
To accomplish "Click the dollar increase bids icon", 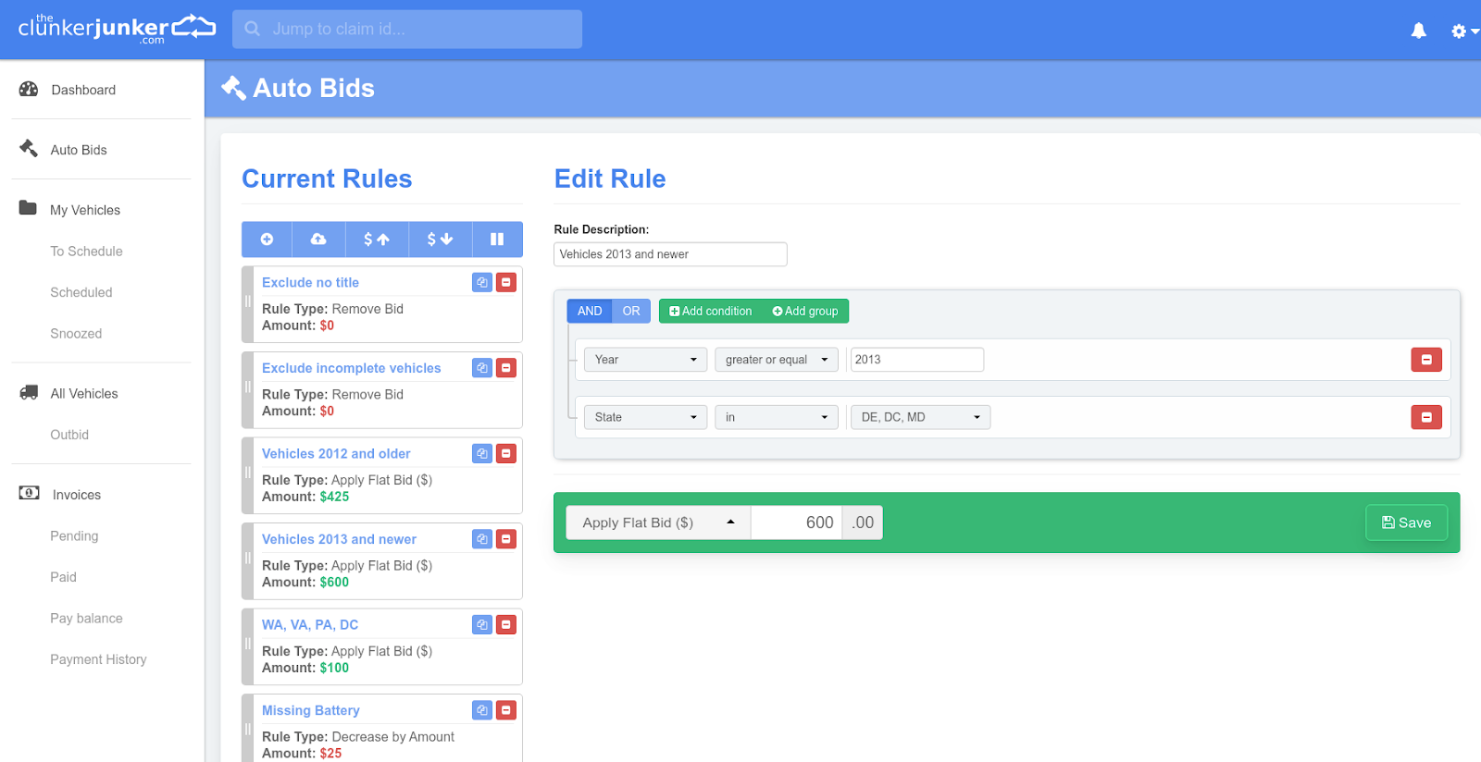I will [377, 240].
